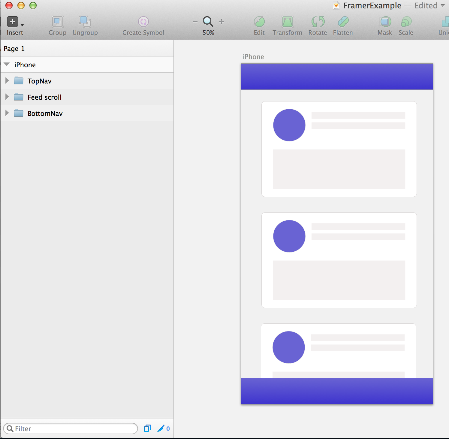Select the Rotate tool

(x=318, y=22)
